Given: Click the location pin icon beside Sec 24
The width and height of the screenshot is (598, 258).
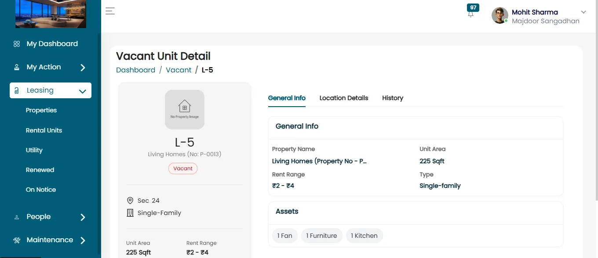Looking at the screenshot, I should coord(130,201).
